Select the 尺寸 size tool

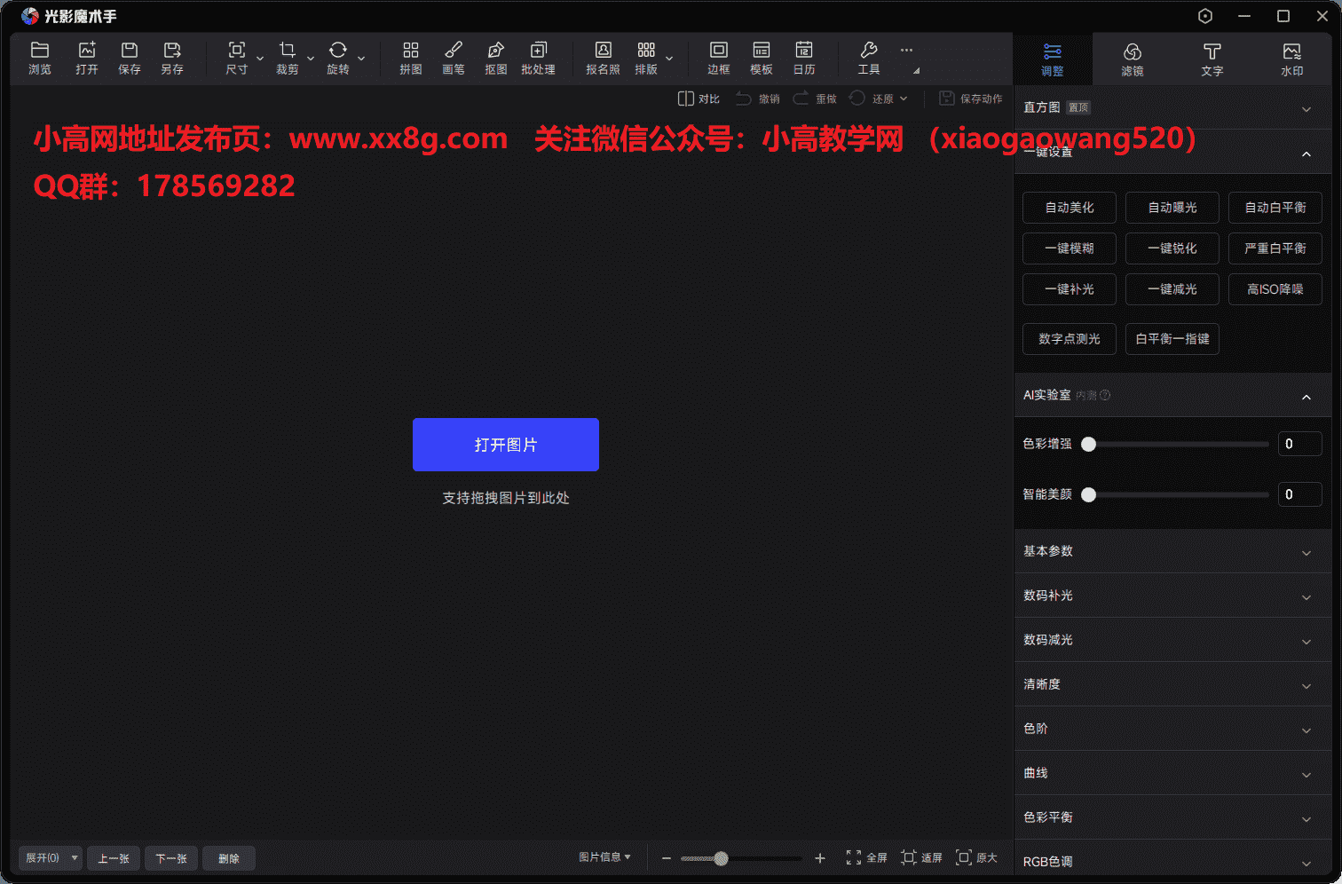pos(237,58)
